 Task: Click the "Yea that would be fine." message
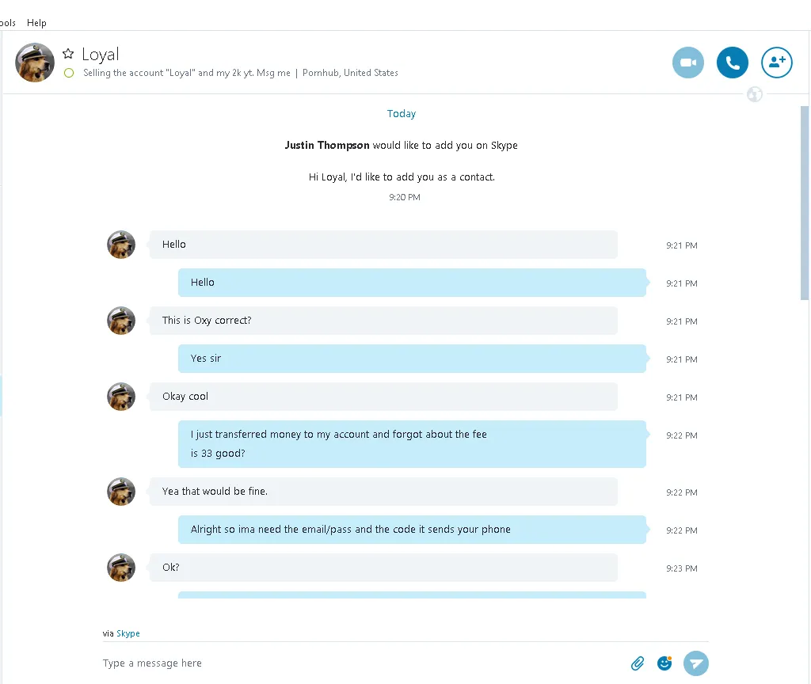click(x=383, y=492)
